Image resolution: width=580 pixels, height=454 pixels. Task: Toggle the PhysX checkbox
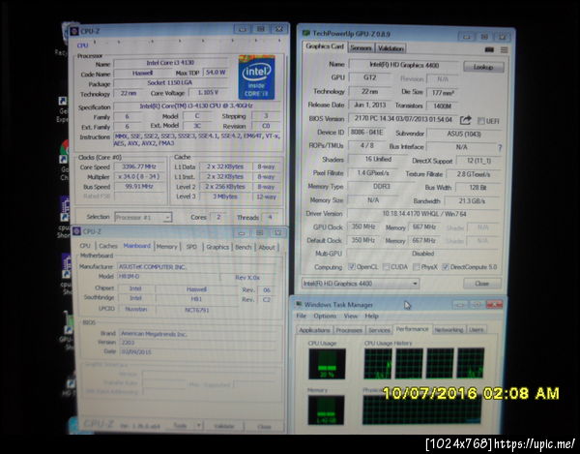click(x=416, y=266)
